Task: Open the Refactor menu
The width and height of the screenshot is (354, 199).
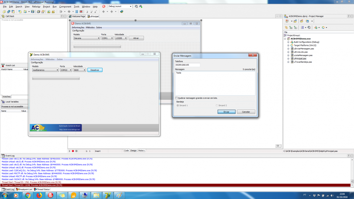Action: pos(36,6)
